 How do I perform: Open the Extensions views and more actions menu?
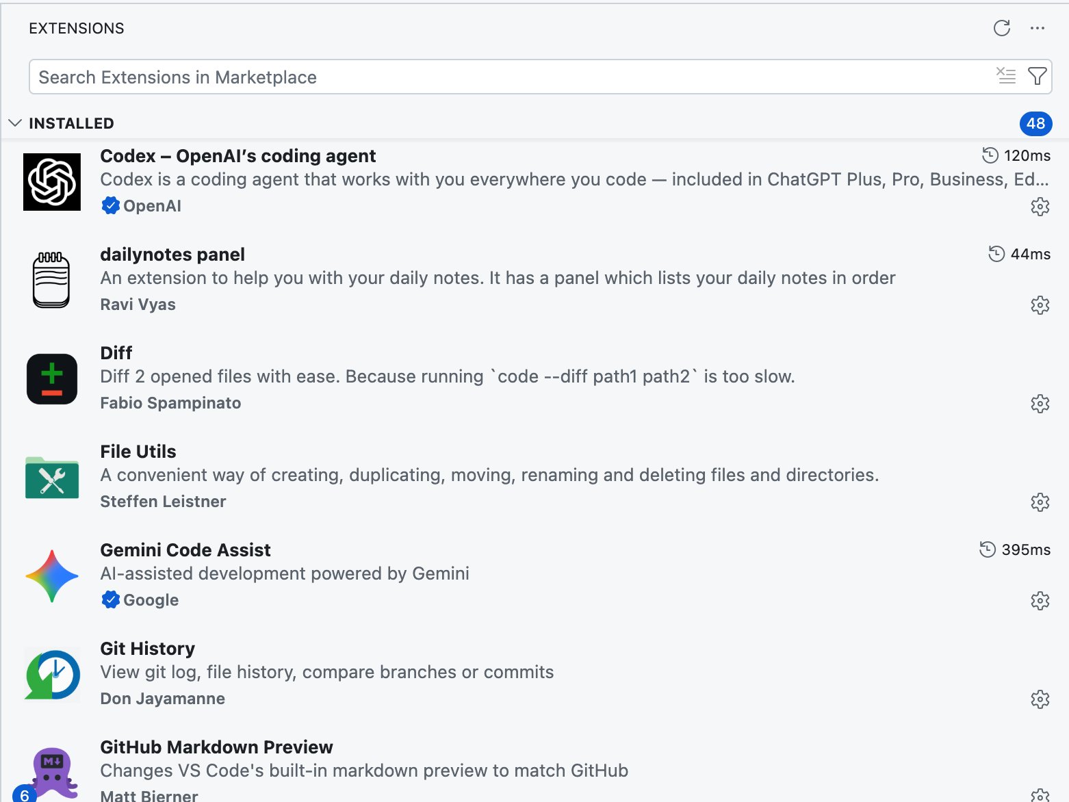coord(1038,28)
